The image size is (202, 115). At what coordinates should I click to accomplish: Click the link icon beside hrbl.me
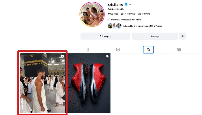[109, 19]
